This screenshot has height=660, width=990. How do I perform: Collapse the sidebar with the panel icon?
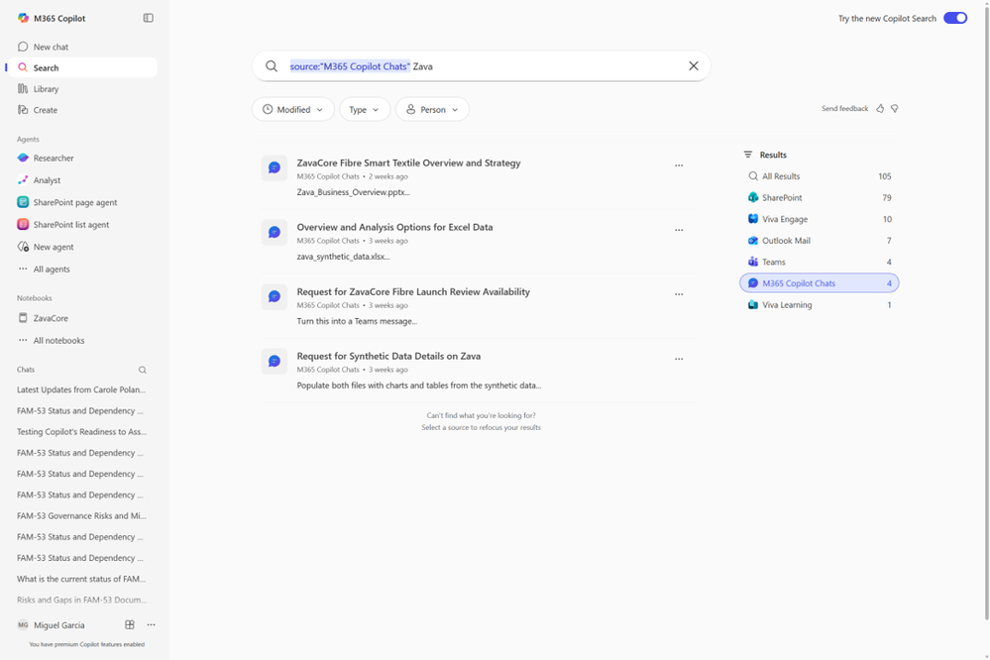(x=147, y=18)
